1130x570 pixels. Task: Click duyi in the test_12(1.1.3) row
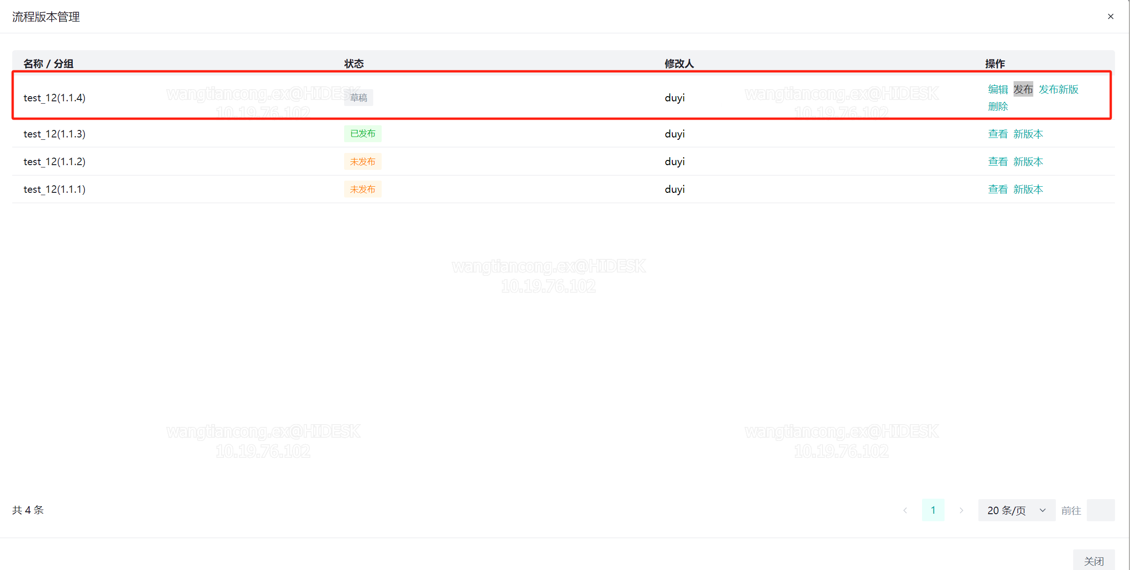tap(675, 134)
